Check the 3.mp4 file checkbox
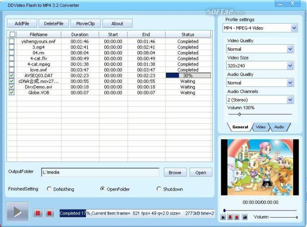This screenshot has width=307, height=227. [x=12, y=47]
